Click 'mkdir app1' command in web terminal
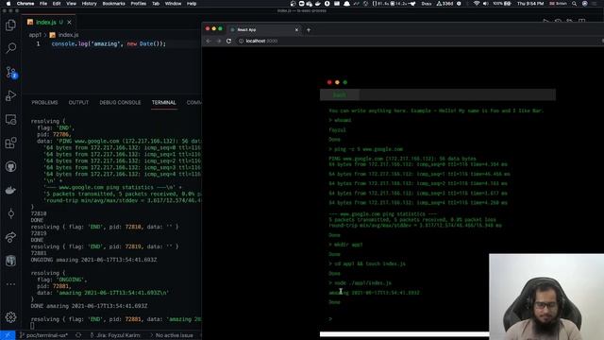The height and width of the screenshot is (340, 604). pos(348,245)
